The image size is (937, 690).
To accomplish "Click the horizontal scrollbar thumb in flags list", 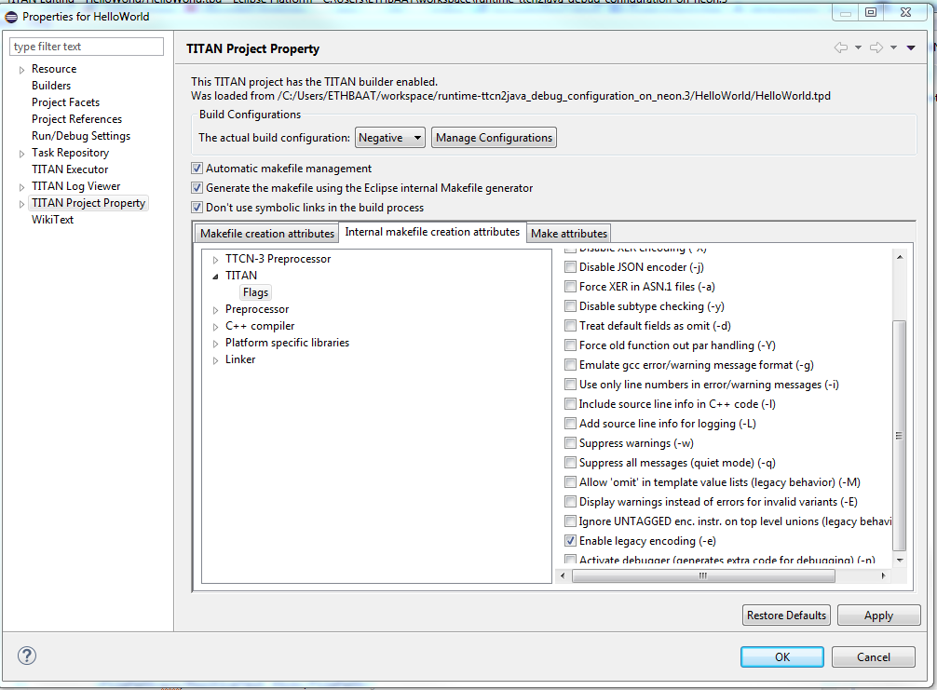I will (x=703, y=575).
